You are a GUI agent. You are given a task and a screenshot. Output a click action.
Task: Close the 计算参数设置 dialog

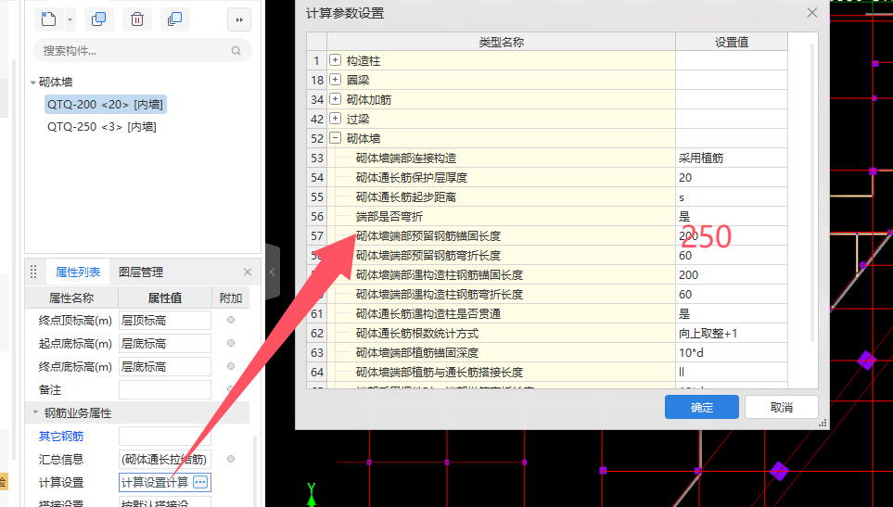(x=812, y=13)
